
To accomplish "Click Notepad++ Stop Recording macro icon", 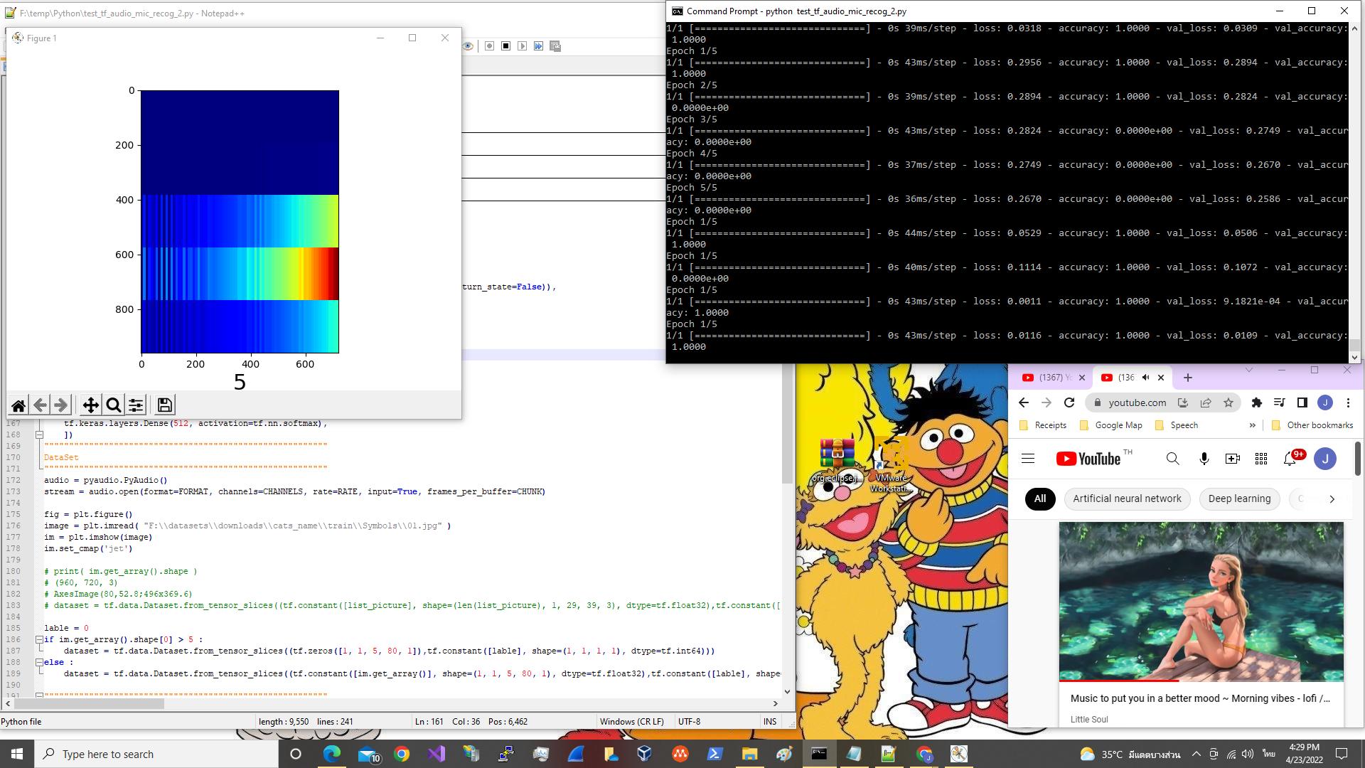I will (x=506, y=46).
